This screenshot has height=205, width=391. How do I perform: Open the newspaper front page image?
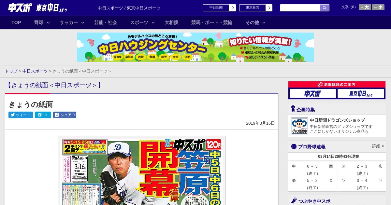click(x=142, y=171)
